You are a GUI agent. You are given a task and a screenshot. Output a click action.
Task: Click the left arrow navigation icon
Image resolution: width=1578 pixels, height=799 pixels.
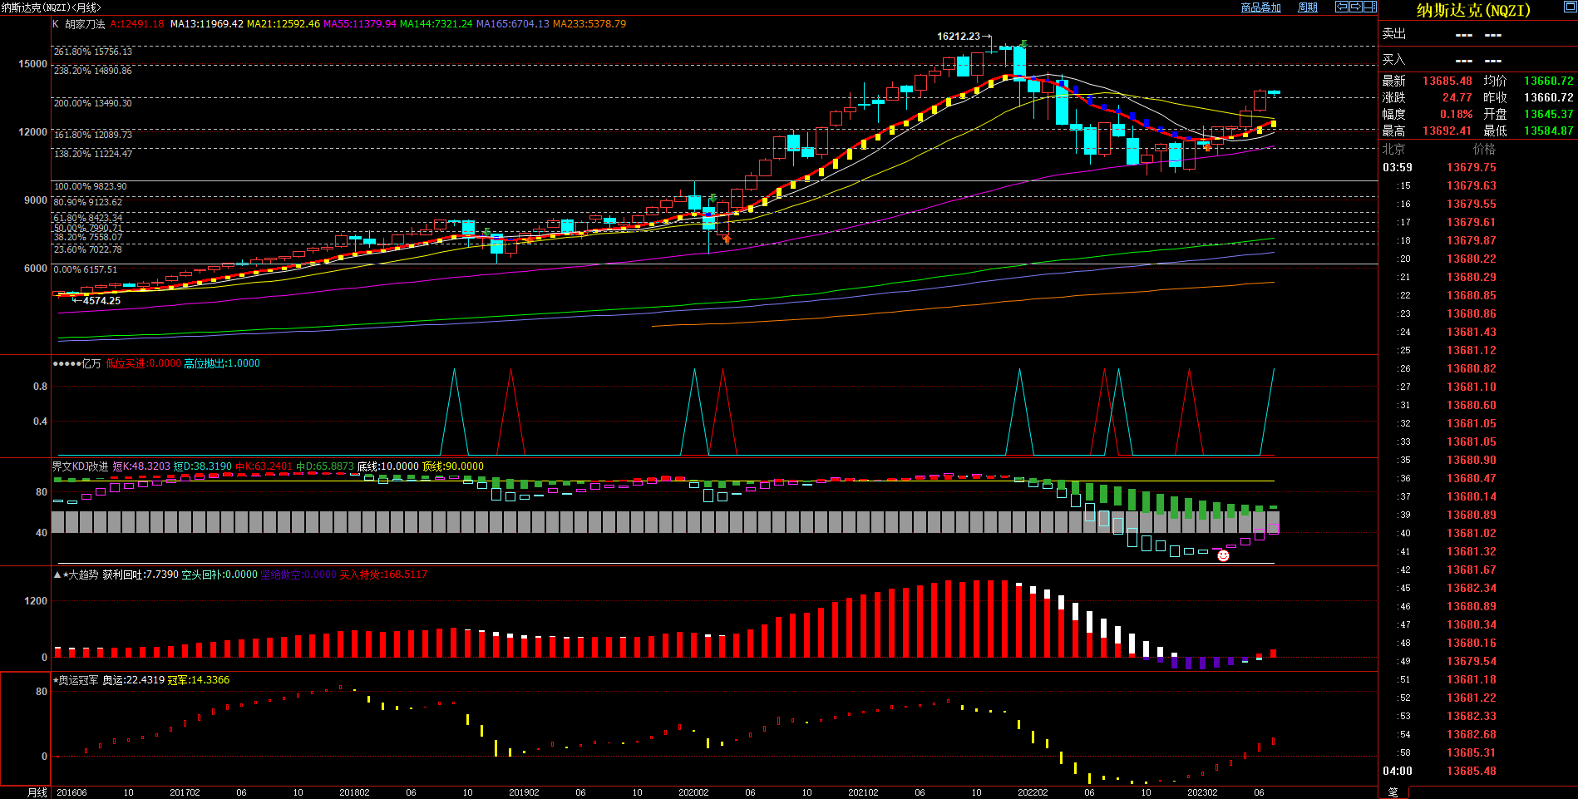coord(1341,7)
